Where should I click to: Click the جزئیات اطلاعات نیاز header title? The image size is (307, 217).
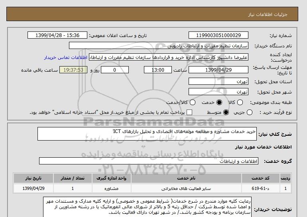(268, 14)
